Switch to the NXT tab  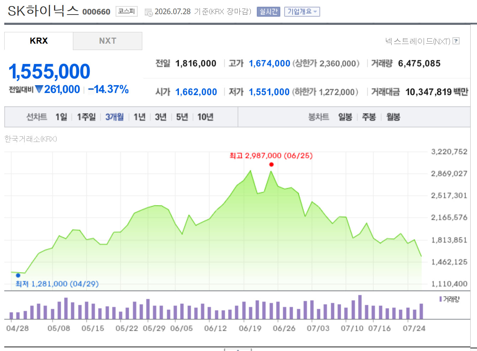(x=108, y=41)
